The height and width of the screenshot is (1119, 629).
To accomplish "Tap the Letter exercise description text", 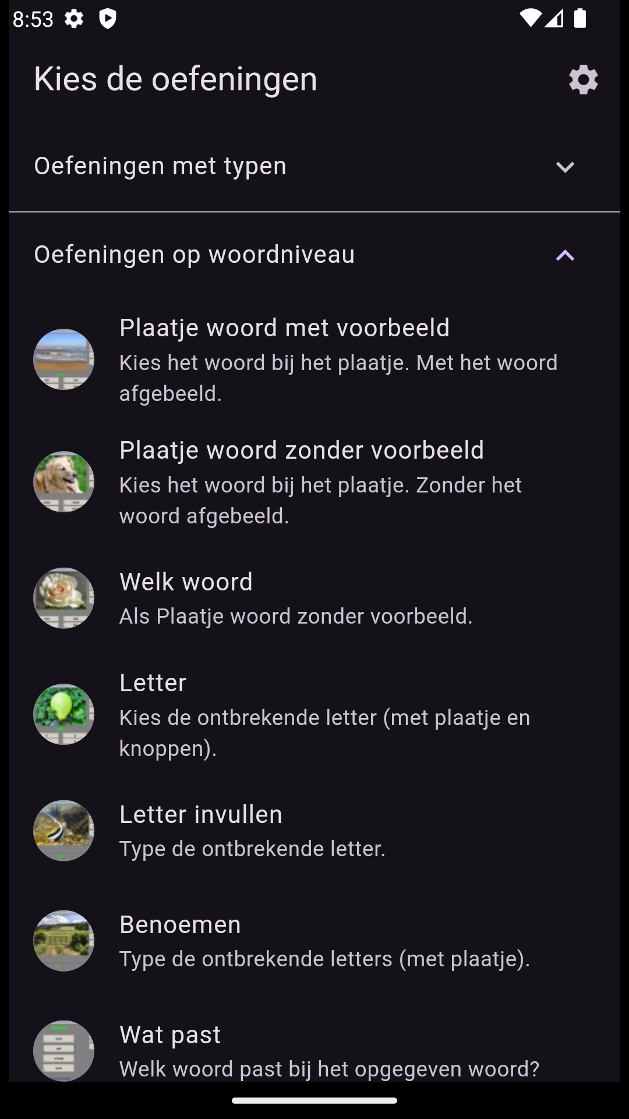I will 324,733.
